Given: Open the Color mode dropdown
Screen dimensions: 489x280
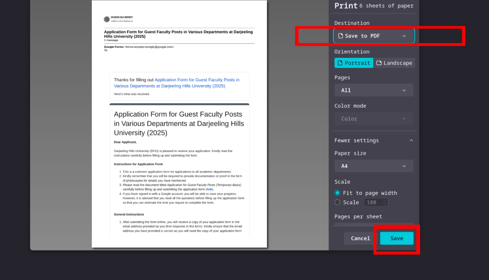Looking at the screenshot, I should tap(374, 119).
